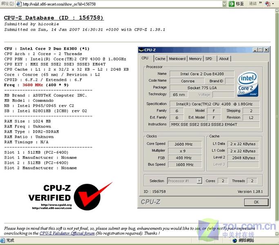Expand the links toolbar chevron
279x245 pixels.
(261, 3)
